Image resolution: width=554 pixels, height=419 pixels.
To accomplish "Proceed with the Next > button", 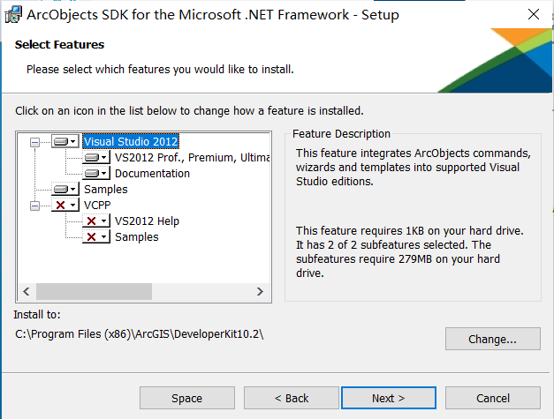I will pyautogui.click(x=388, y=398).
